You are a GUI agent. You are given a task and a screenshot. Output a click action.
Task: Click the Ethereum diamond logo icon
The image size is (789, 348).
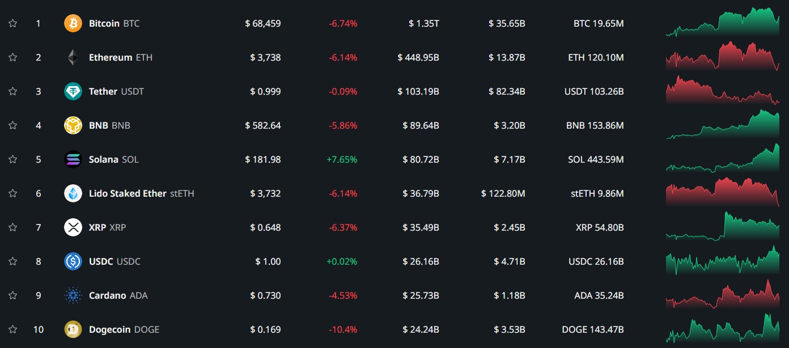pos(73,57)
